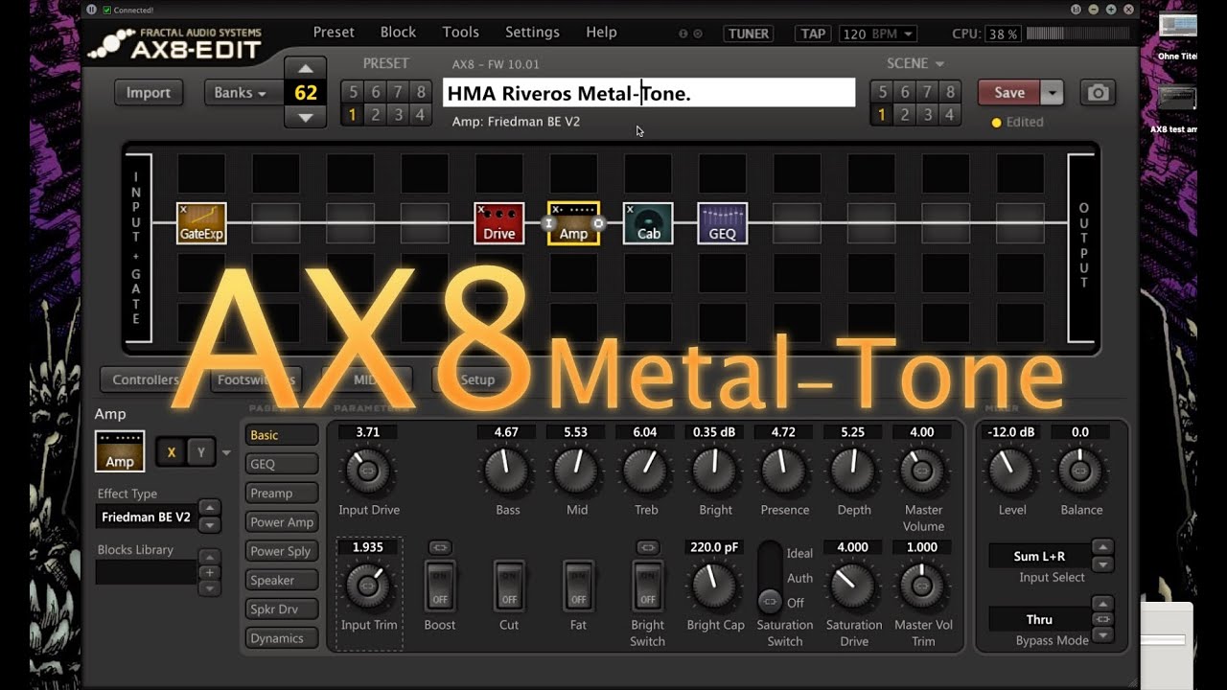
Task: Expand the SCENE dropdown arrow
Action: [x=939, y=64]
